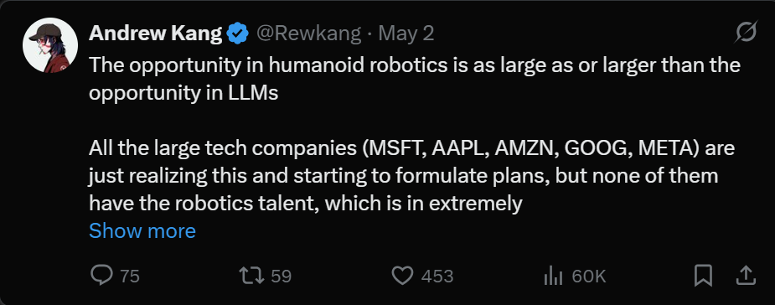Image resolution: width=775 pixels, height=305 pixels.
Task: Click the repost arrows icon
Action: click(252, 276)
